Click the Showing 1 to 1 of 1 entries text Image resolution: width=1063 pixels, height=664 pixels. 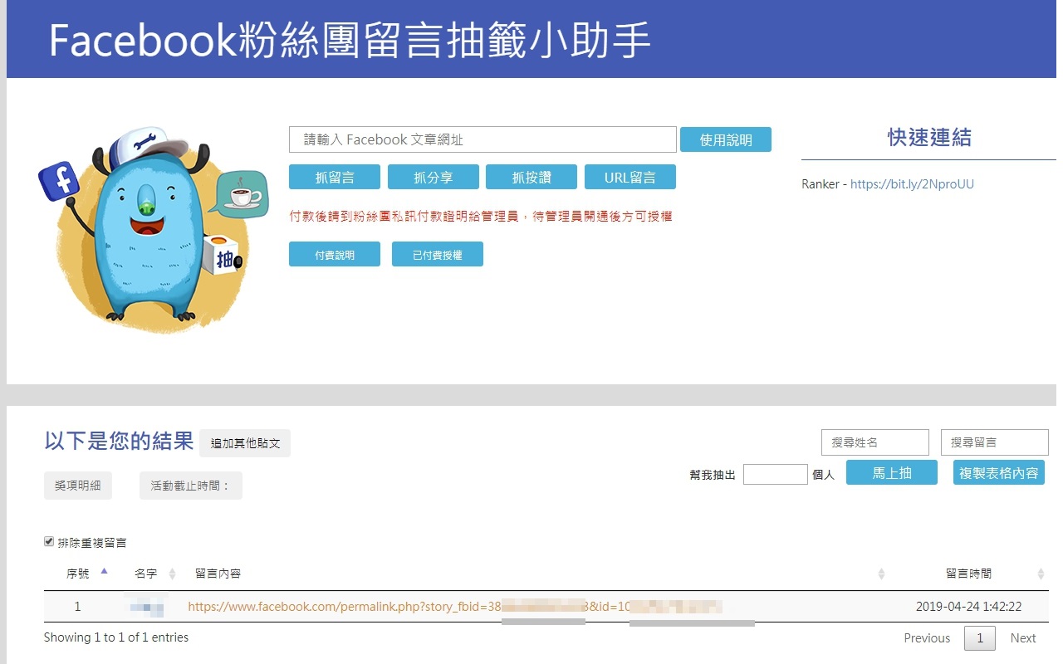116,637
